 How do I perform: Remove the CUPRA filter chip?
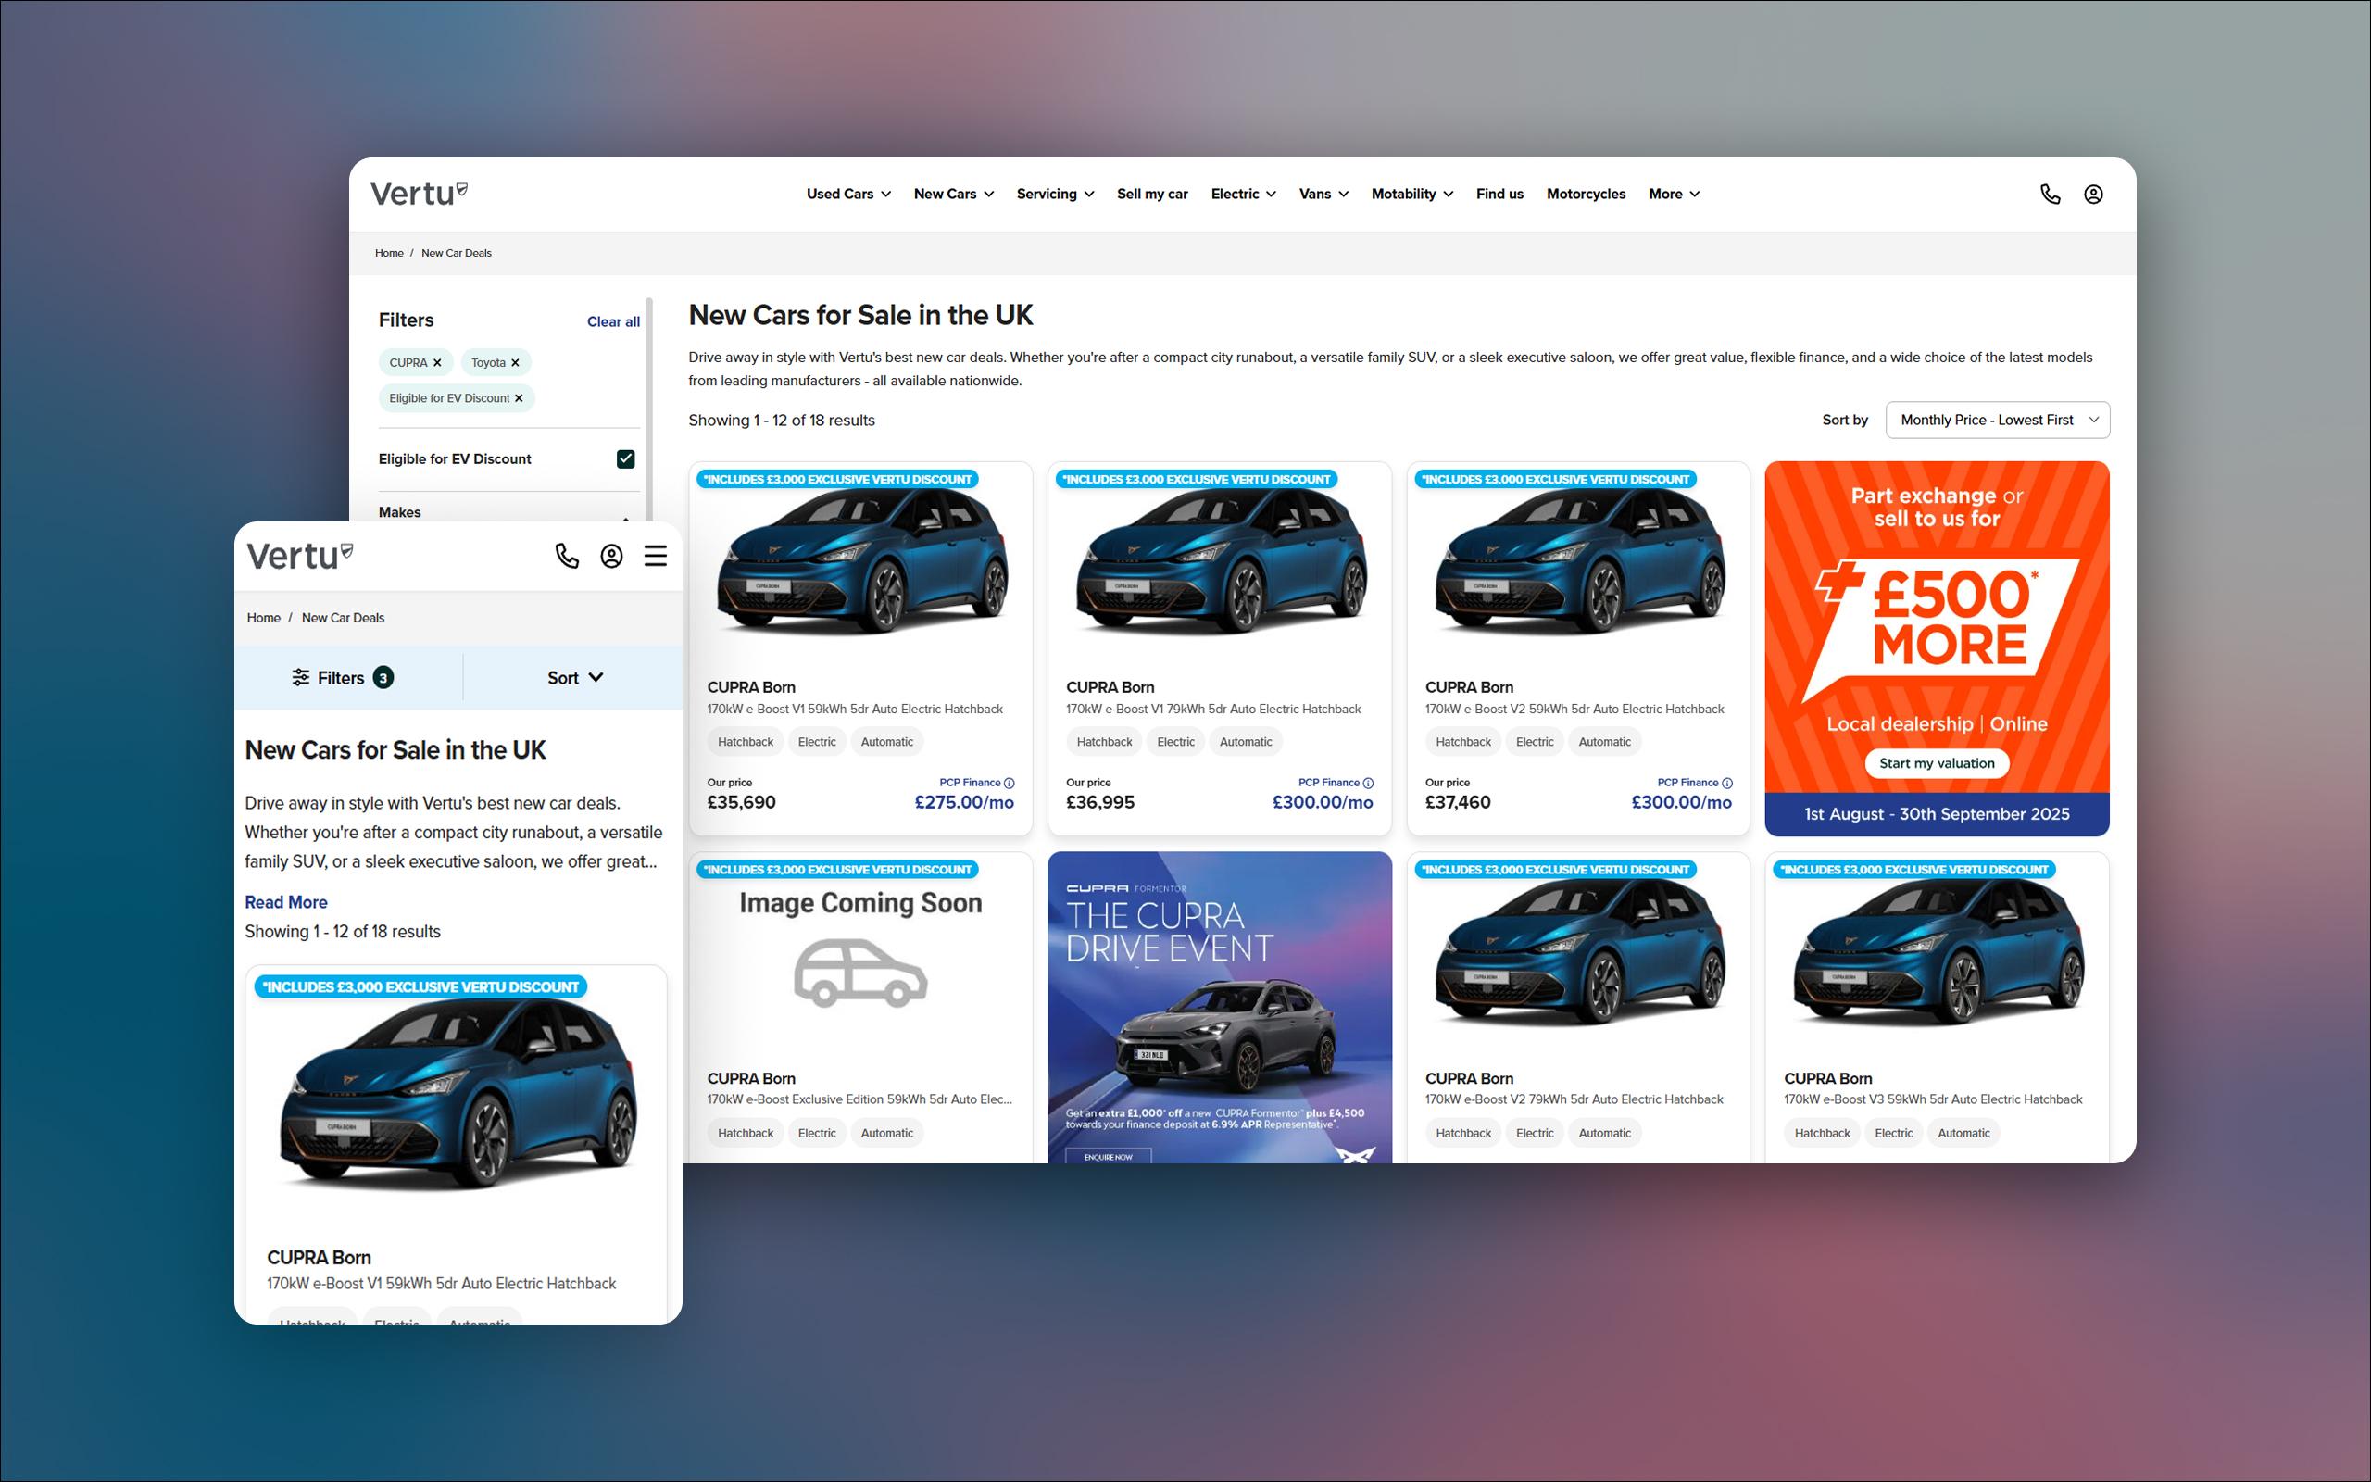pos(438,361)
